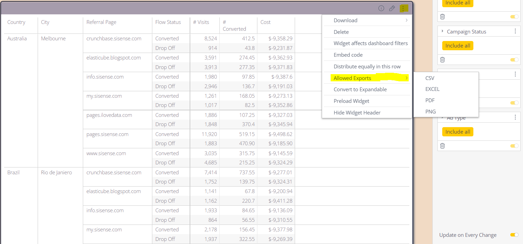Open three-dot menu of filter below Campaign Status
Viewport: 523px width, 244px height.
coord(515,74)
